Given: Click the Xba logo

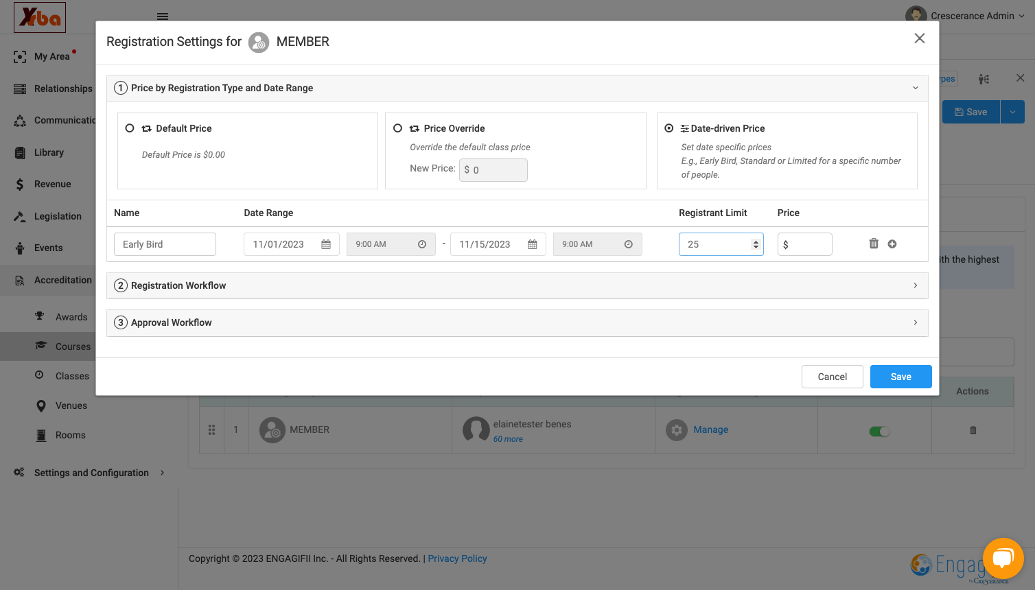Looking at the screenshot, I should pyautogui.click(x=40, y=17).
